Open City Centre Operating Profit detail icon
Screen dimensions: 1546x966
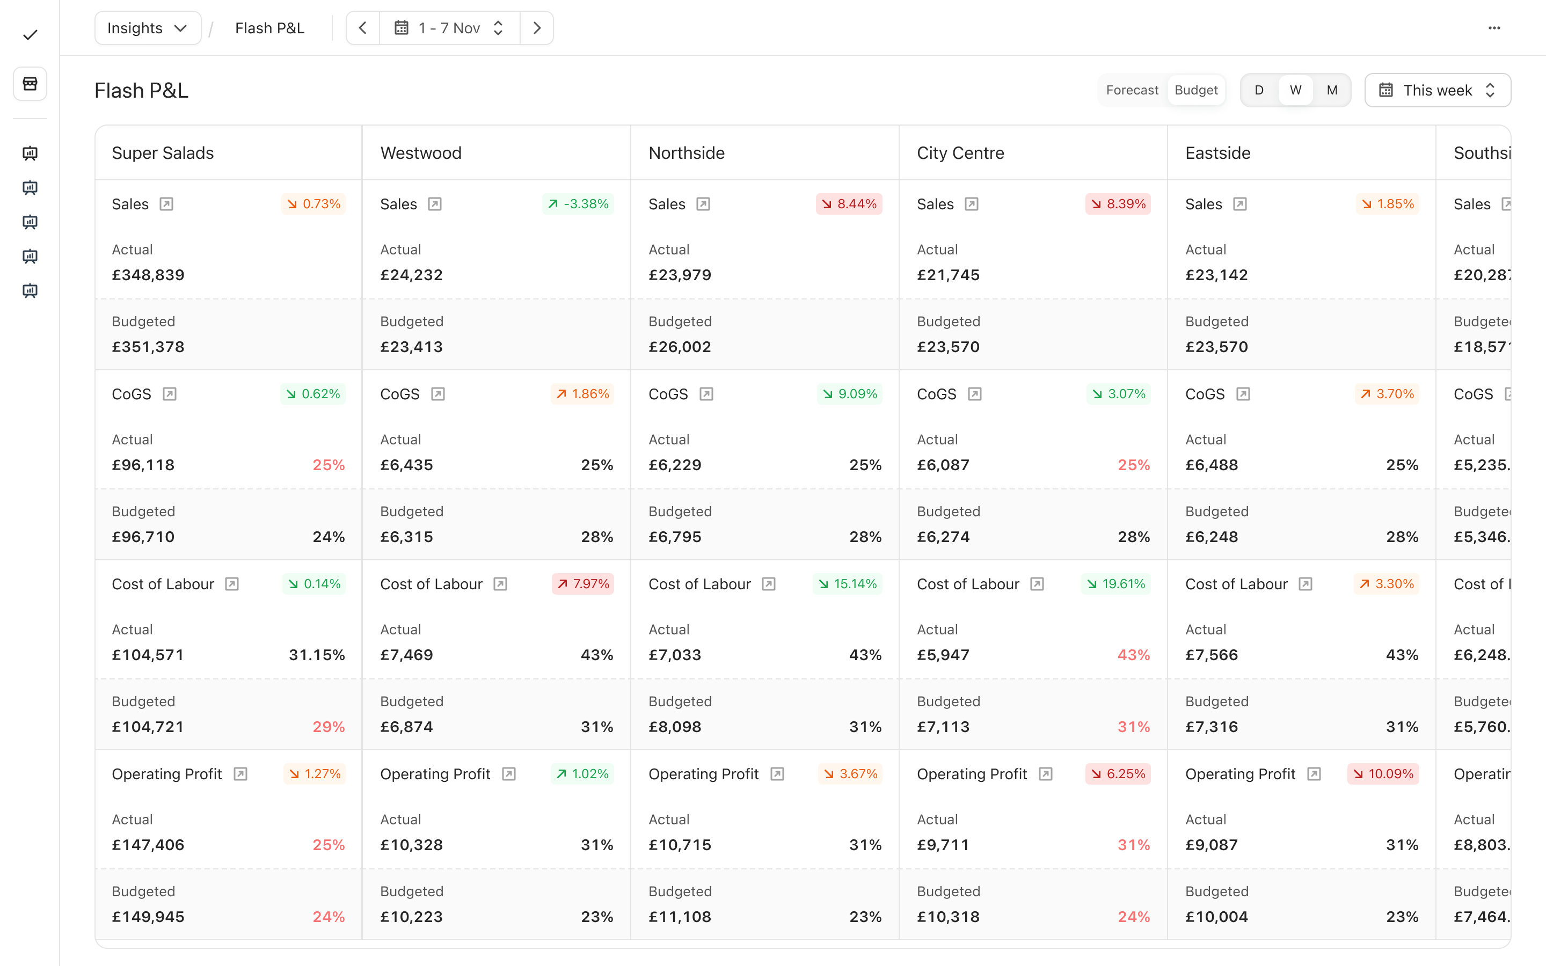1045,774
